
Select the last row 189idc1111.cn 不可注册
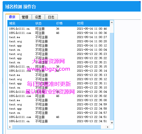click(x=59, y=121)
